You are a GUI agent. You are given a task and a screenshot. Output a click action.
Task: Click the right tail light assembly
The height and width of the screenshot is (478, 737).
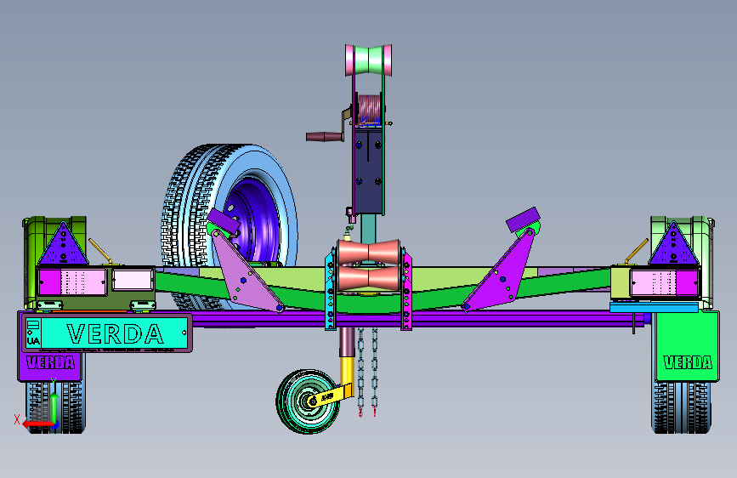coord(665,282)
